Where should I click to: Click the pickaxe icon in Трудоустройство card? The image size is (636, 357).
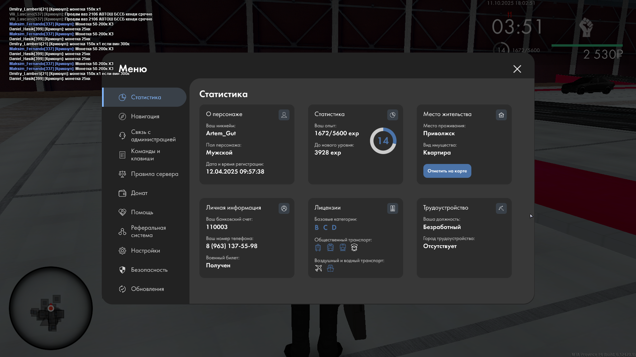click(501, 208)
